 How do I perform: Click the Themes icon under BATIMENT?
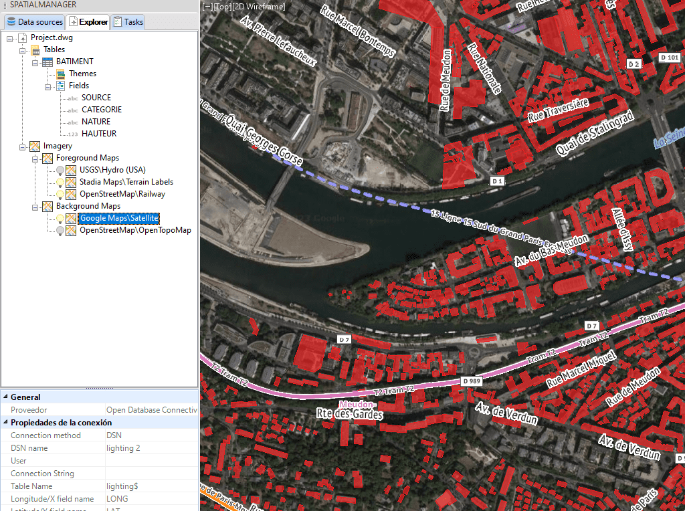coord(61,74)
